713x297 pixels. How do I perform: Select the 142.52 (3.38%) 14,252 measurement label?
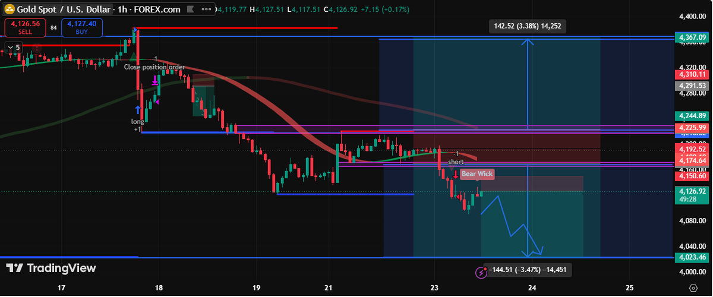527,26
